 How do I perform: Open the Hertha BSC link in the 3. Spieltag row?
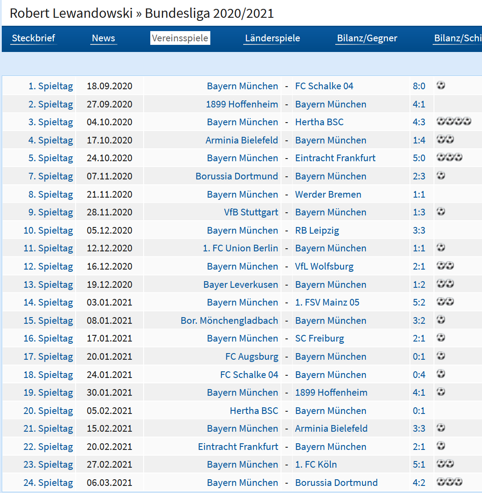pos(319,122)
